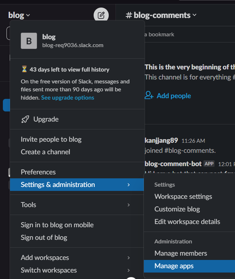The height and width of the screenshot is (279, 235).
Task: Click the 11:26 AM message timestamp
Action: 193,141
